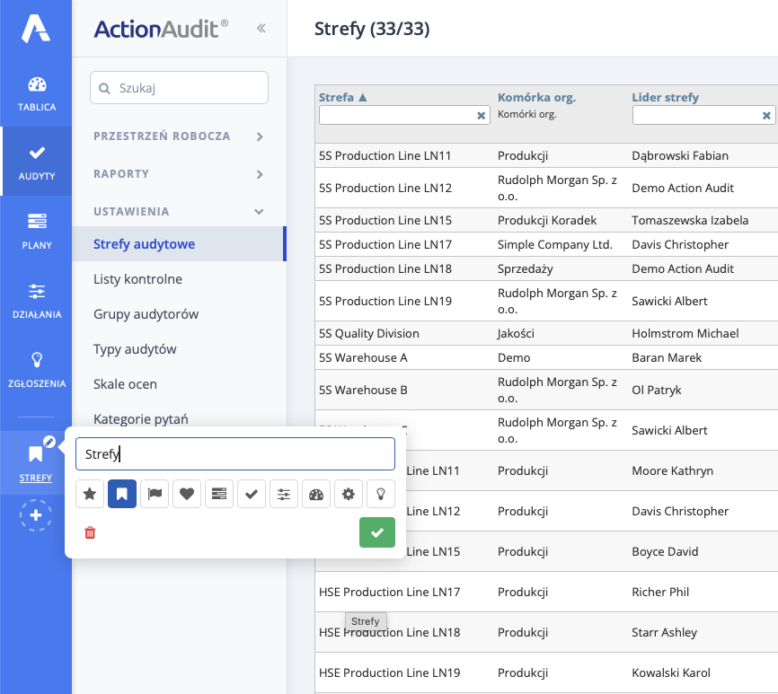Screen dimensions: 778x694
Task: Click the pencil edit badge on Strefy shortcut
Action: (49, 441)
